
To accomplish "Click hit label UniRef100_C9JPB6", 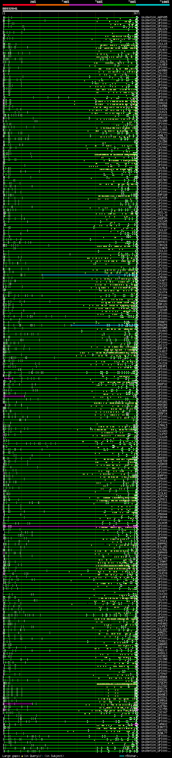I will pos(154,106).
